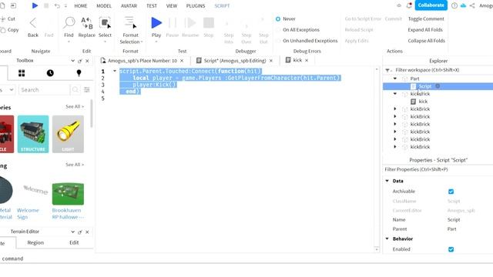Open the Replace tool
493x277 pixels.
click(x=87, y=27)
